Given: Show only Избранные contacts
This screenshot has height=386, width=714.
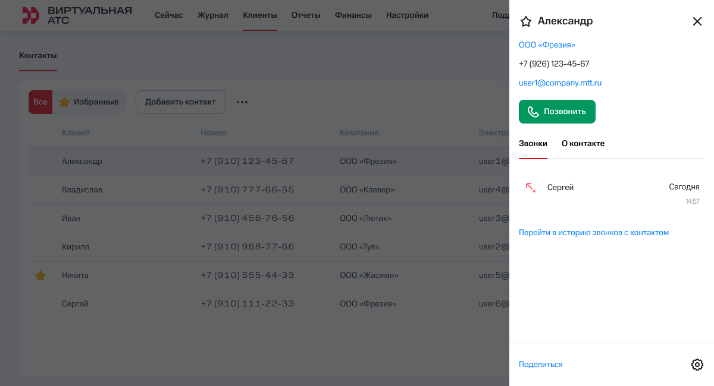Looking at the screenshot, I should coord(89,102).
